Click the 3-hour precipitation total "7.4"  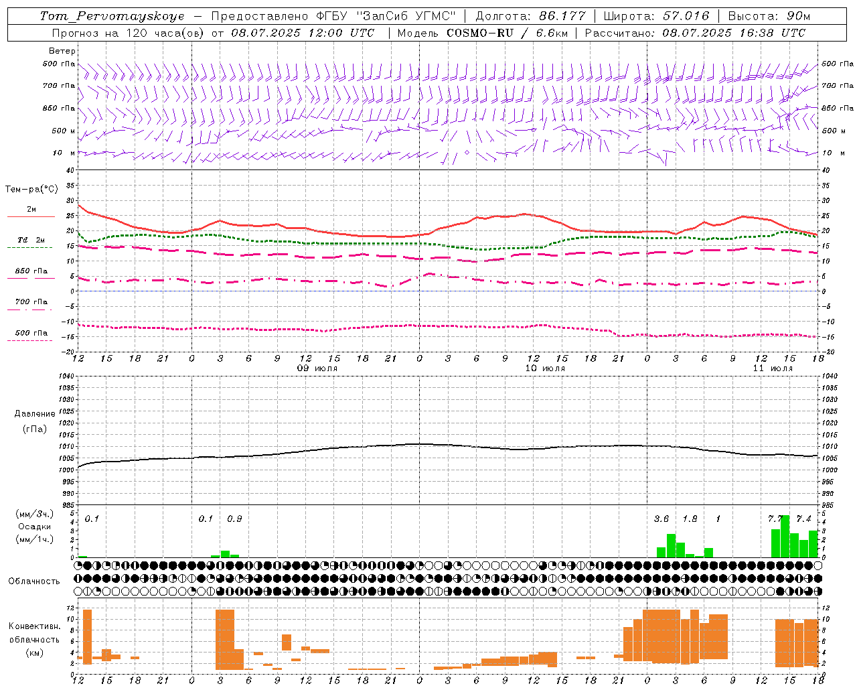click(x=803, y=519)
